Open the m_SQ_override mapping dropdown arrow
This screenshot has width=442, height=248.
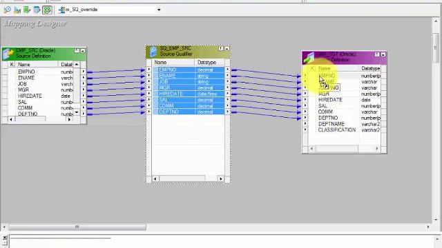click(159, 10)
